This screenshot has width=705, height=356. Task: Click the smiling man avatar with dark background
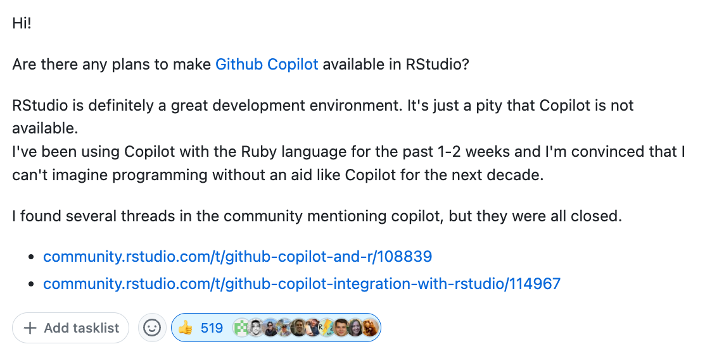[x=299, y=328]
